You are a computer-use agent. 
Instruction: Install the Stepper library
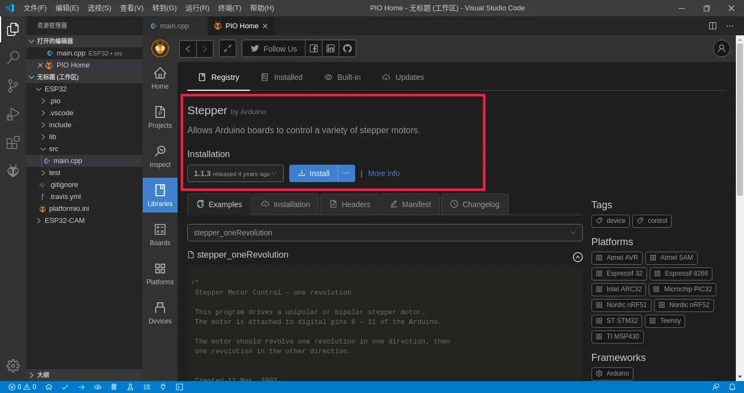point(314,173)
